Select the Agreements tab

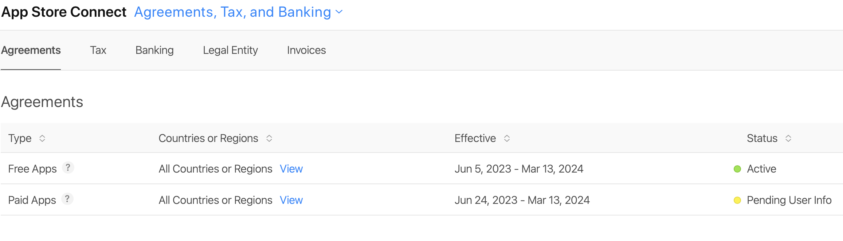[31, 50]
